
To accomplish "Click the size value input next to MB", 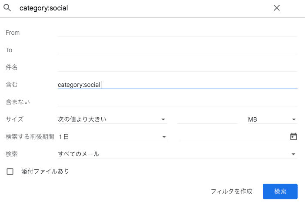I will [x=208, y=119].
